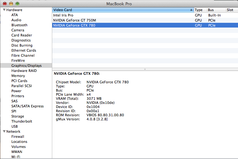Click the gMux Version value
The image size is (238, 159).
[x=97, y=119]
